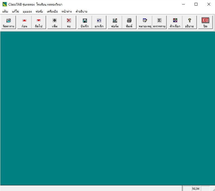Click the NUM indicator in status bar
This screenshot has width=215, height=191.
tap(196, 189)
